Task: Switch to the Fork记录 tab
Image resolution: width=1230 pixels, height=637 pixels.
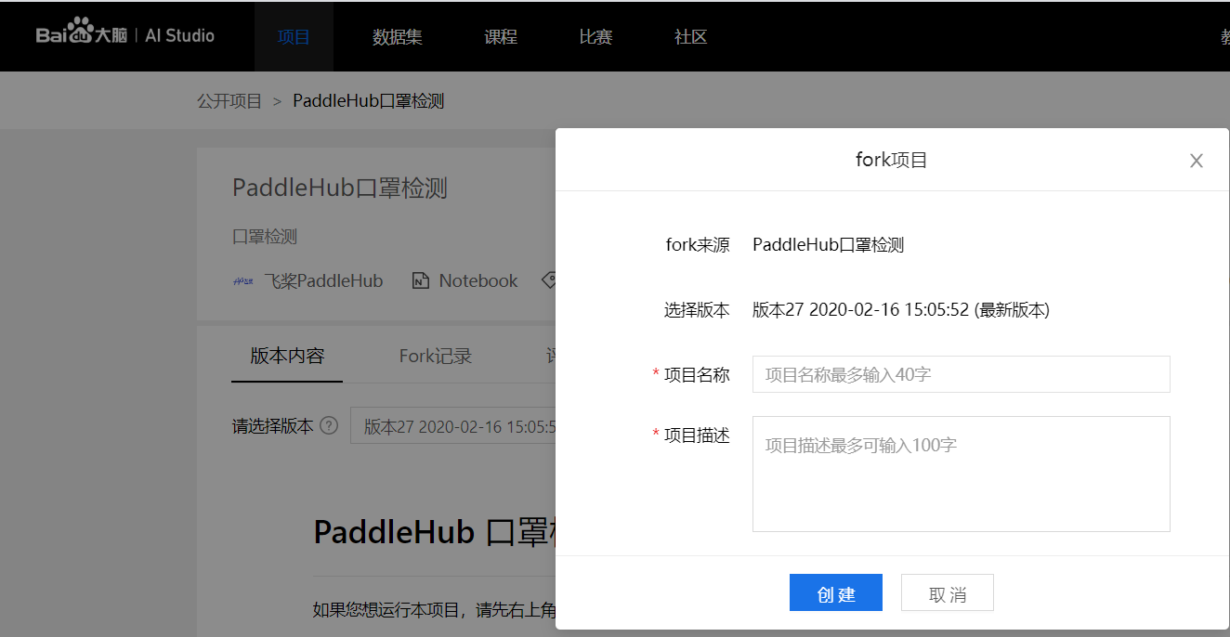Action: (436, 356)
